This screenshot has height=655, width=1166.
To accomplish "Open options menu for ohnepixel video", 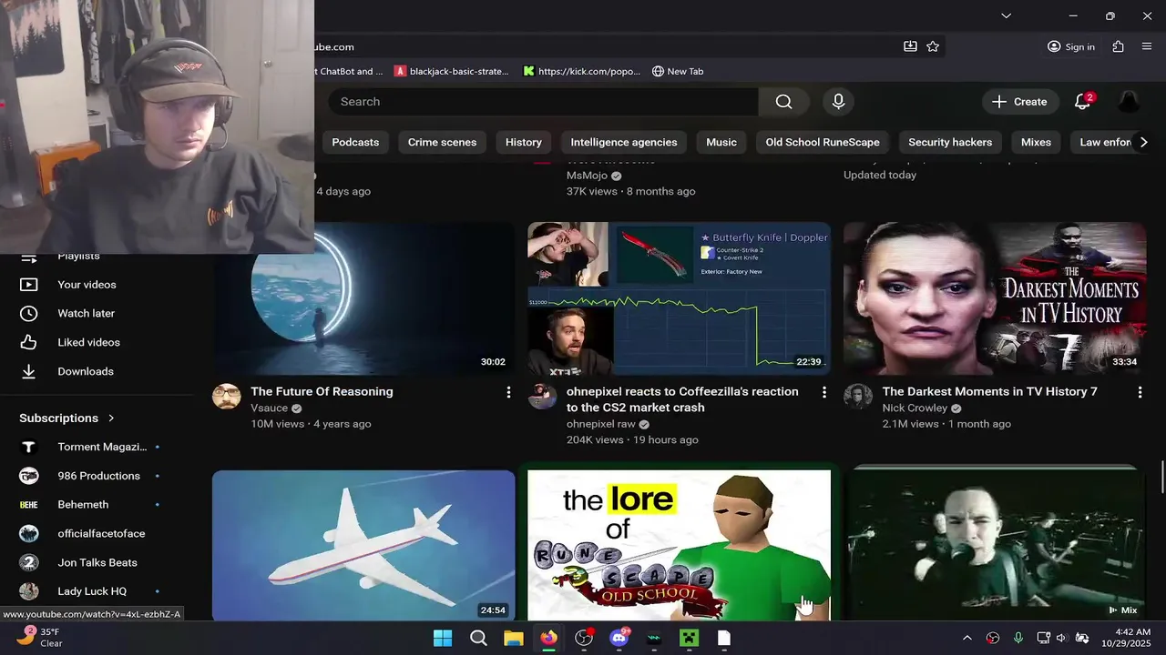I will point(824,392).
